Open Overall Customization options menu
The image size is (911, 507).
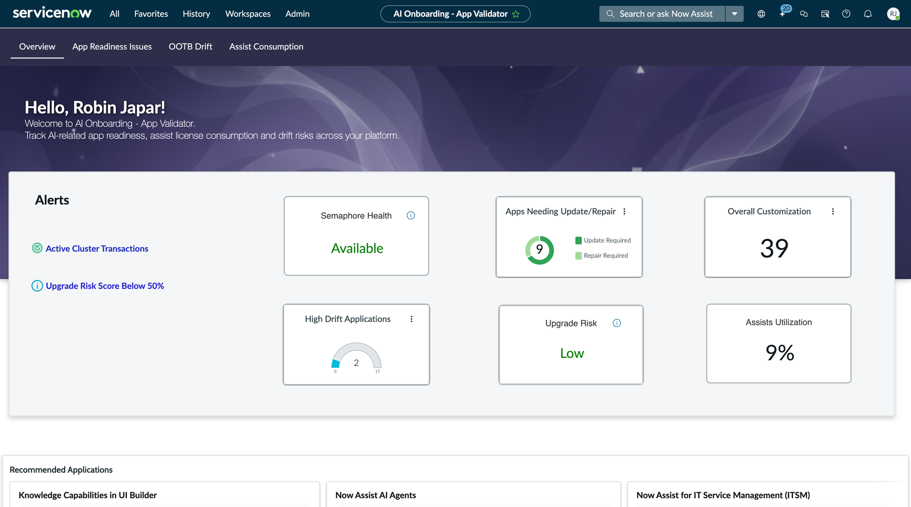[x=833, y=211]
